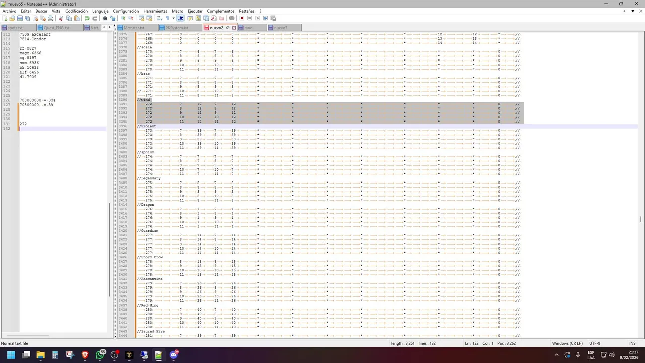This screenshot has width=645, height=363.
Task: Click the Save All toolbar icon
Action: [28, 18]
